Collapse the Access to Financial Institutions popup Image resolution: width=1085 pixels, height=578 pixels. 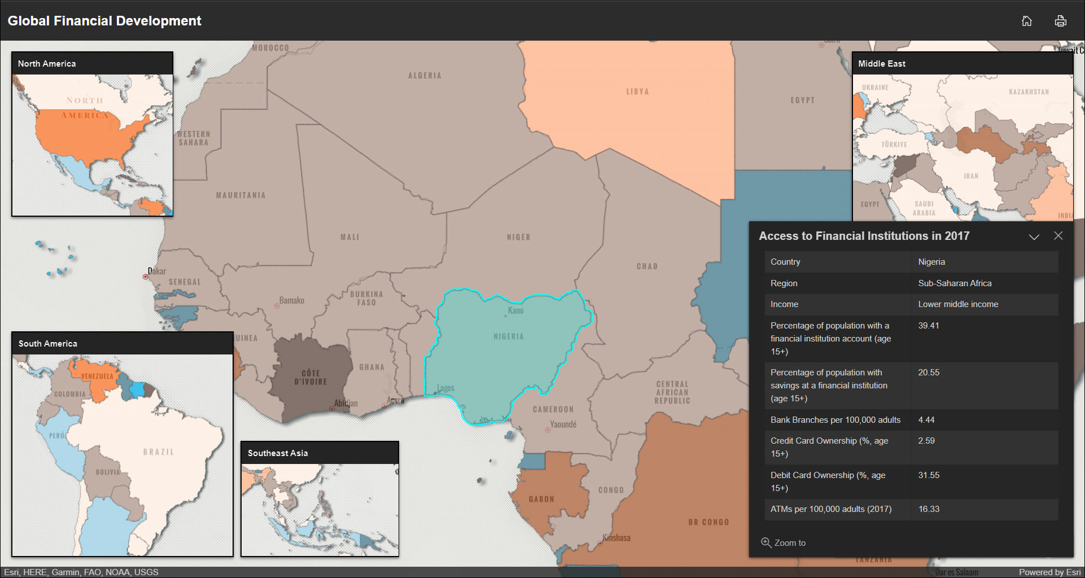pyautogui.click(x=1034, y=237)
